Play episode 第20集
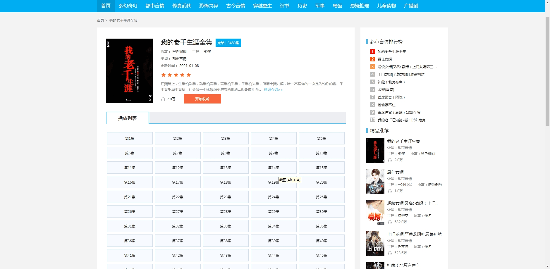Image resolution: width=550 pixels, height=269 pixels. pos(322,182)
